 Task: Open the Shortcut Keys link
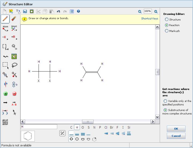pyautogui.click(x=149, y=19)
